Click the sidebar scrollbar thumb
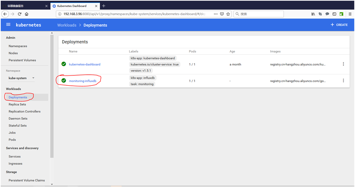This screenshot has height=187, width=355. (x=52, y=96)
